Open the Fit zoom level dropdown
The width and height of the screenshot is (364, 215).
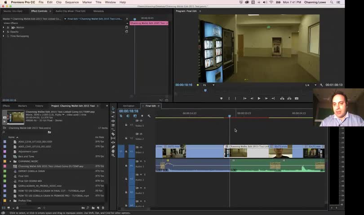pyautogui.click(x=208, y=85)
